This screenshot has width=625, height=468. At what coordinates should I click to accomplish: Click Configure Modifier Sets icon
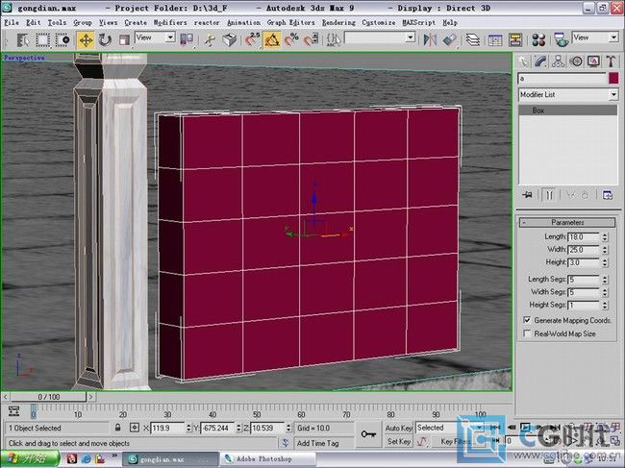pyautogui.click(x=608, y=195)
